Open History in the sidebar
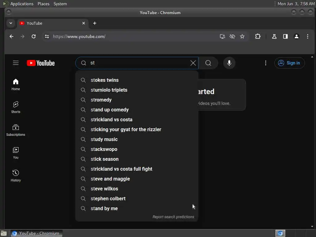The image size is (316, 237). tap(16, 176)
